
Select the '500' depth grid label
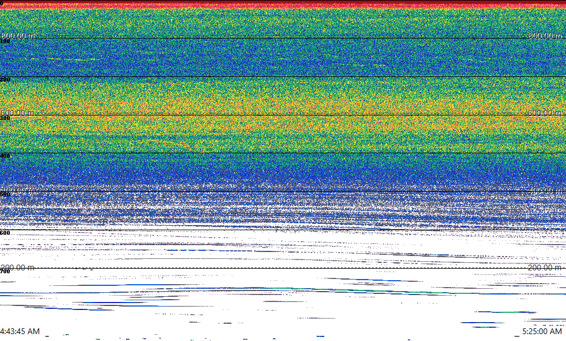(5, 195)
